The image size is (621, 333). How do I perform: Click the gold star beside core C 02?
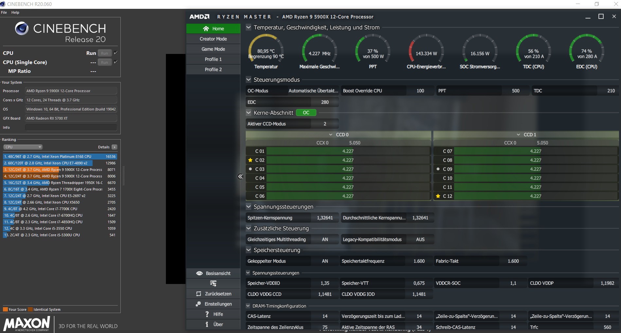click(x=250, y=160)
